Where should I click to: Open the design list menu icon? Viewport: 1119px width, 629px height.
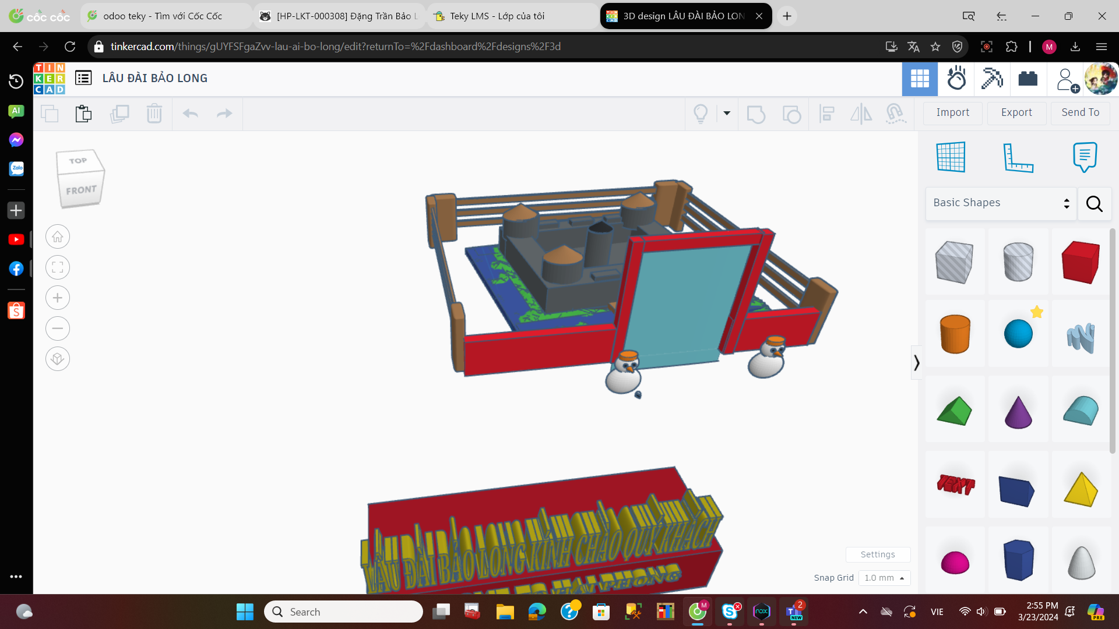(83, 77)
